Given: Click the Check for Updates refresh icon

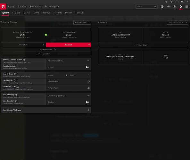Looking at the screenshot, I should 55,50.
